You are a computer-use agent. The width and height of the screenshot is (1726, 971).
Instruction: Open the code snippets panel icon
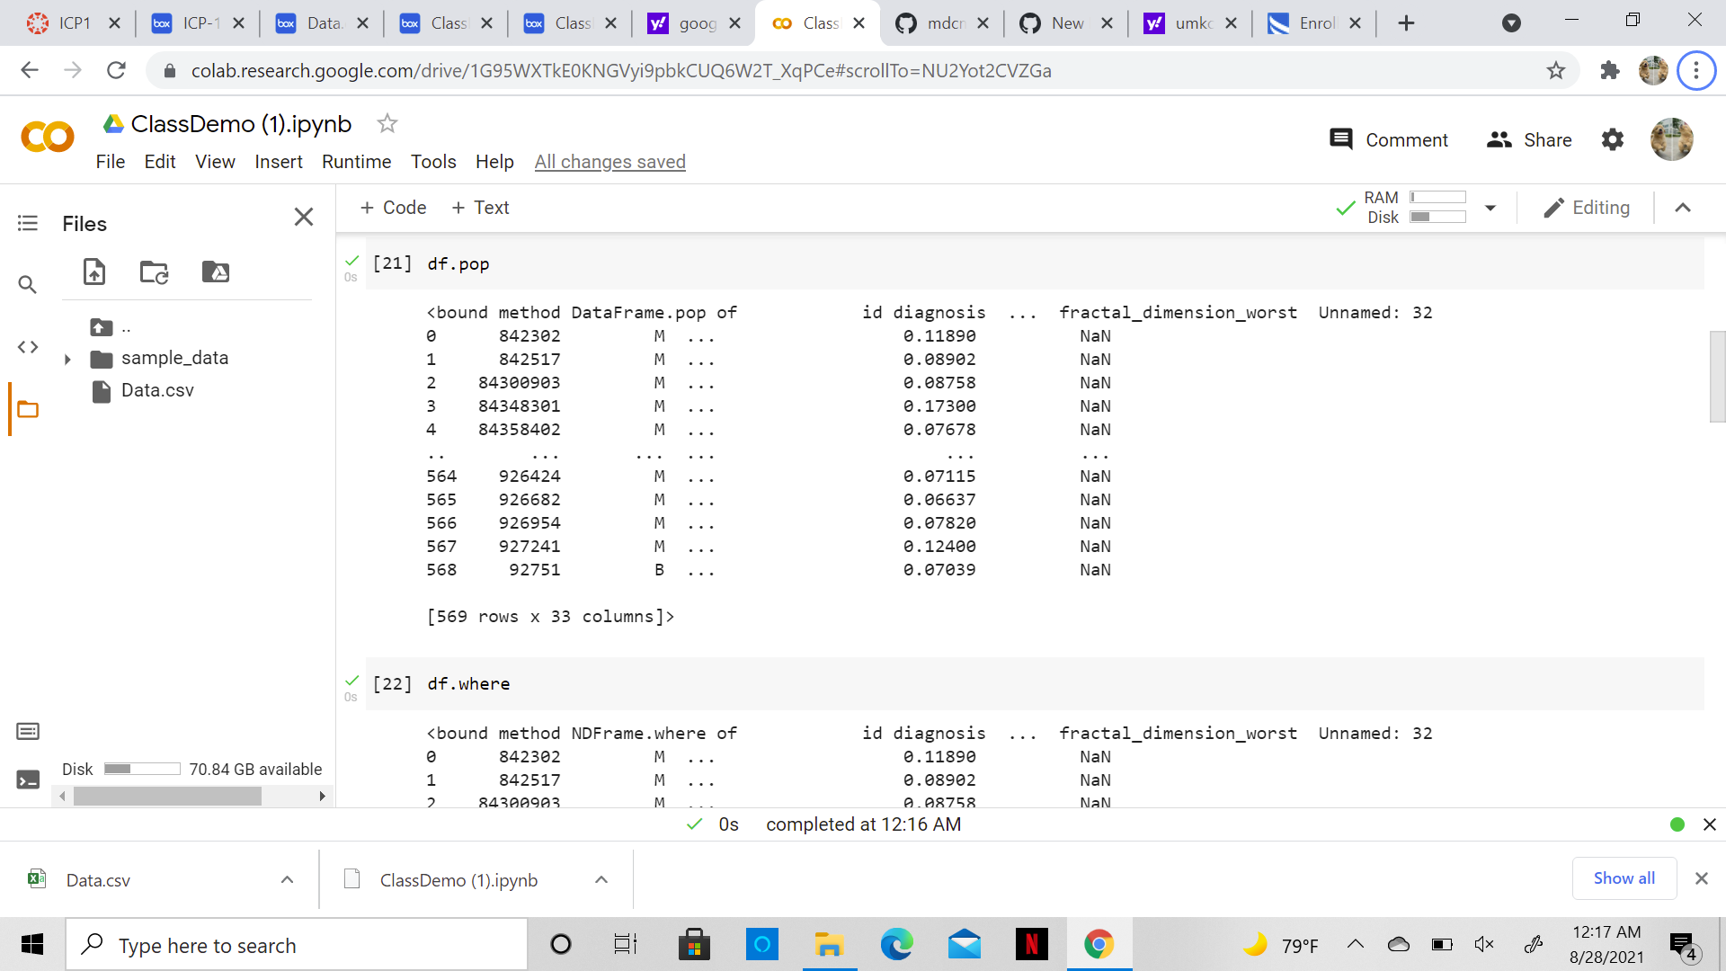[28, 347]
